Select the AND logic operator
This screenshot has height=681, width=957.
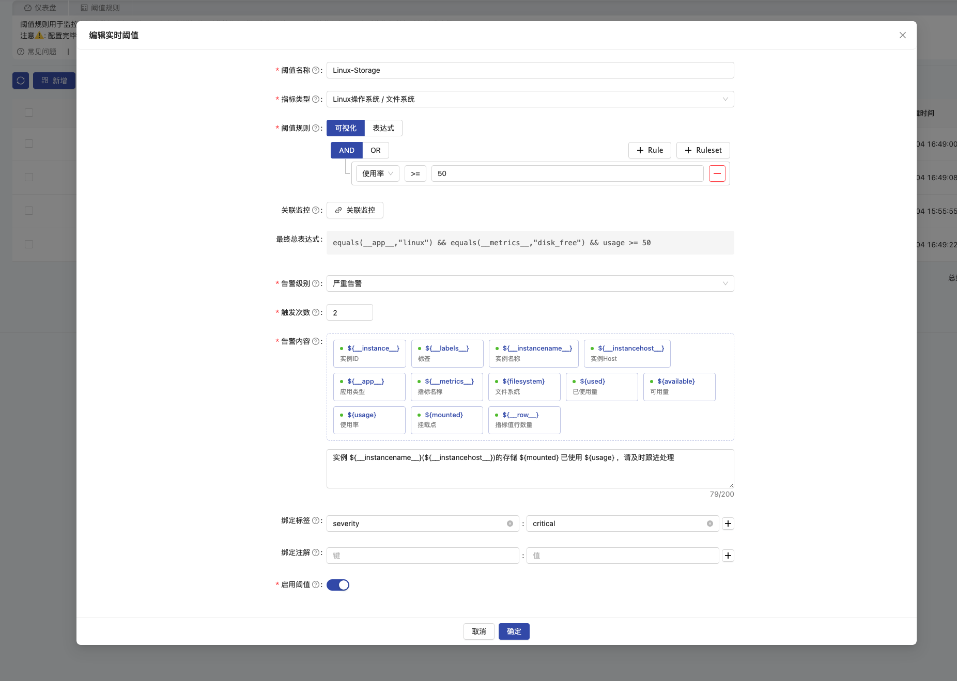(x=347, y=150)
